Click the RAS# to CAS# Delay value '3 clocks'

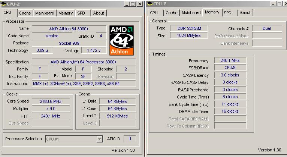click(x=230, y=82)
